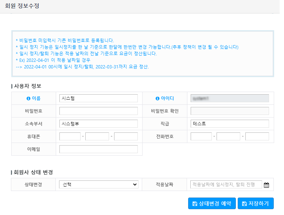Click the greyed-out 아이디 field

point(230,98)
